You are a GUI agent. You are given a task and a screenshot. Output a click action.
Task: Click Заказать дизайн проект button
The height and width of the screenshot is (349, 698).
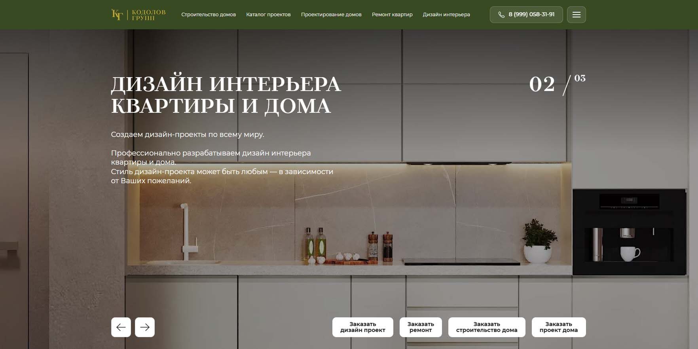point(363,327)
